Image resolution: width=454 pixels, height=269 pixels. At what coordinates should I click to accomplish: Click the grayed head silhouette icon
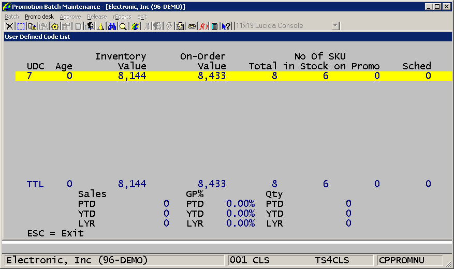tap(157, 26)
